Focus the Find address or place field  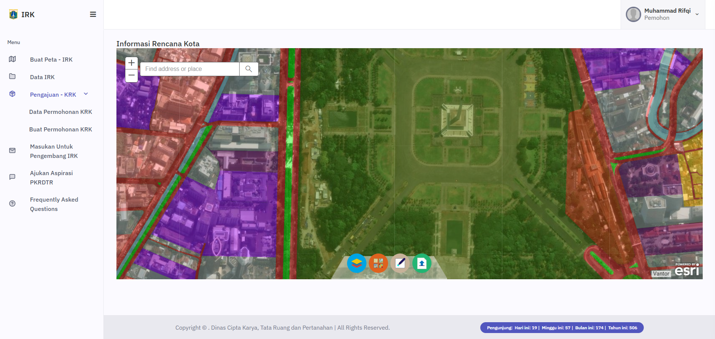pyautogui.click(x=190, y=69)
